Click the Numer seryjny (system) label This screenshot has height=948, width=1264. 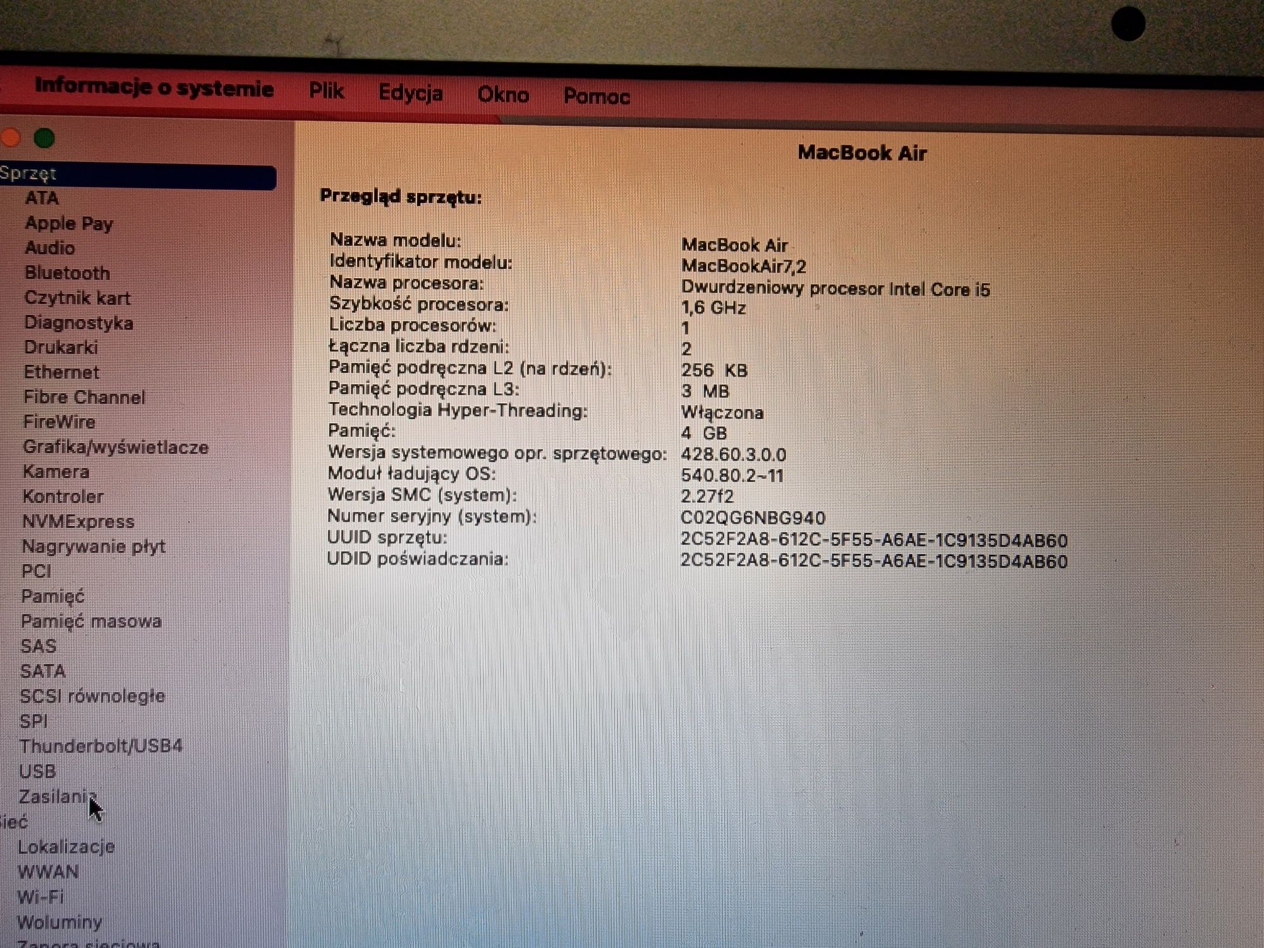pos(432,516)
